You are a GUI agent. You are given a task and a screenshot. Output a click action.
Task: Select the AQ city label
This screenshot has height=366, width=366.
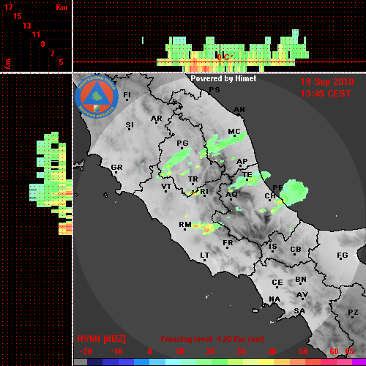click(x=231, y=195)
